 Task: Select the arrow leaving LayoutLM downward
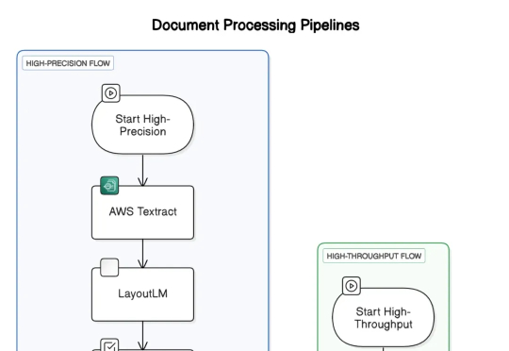143,335
